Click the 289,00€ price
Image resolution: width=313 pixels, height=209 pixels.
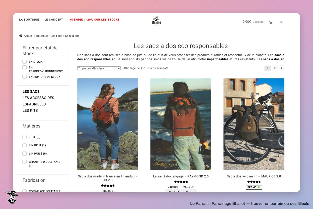pos(108,191)
